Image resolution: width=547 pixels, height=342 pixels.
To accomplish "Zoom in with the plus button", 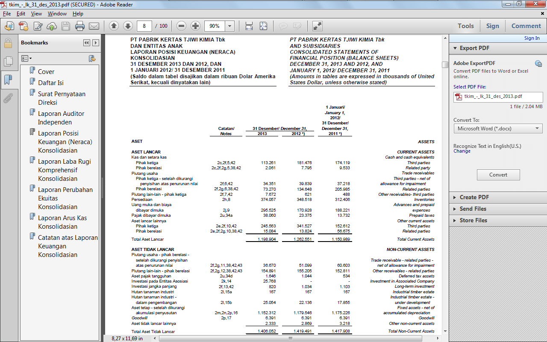I will [x=195, y=26].
